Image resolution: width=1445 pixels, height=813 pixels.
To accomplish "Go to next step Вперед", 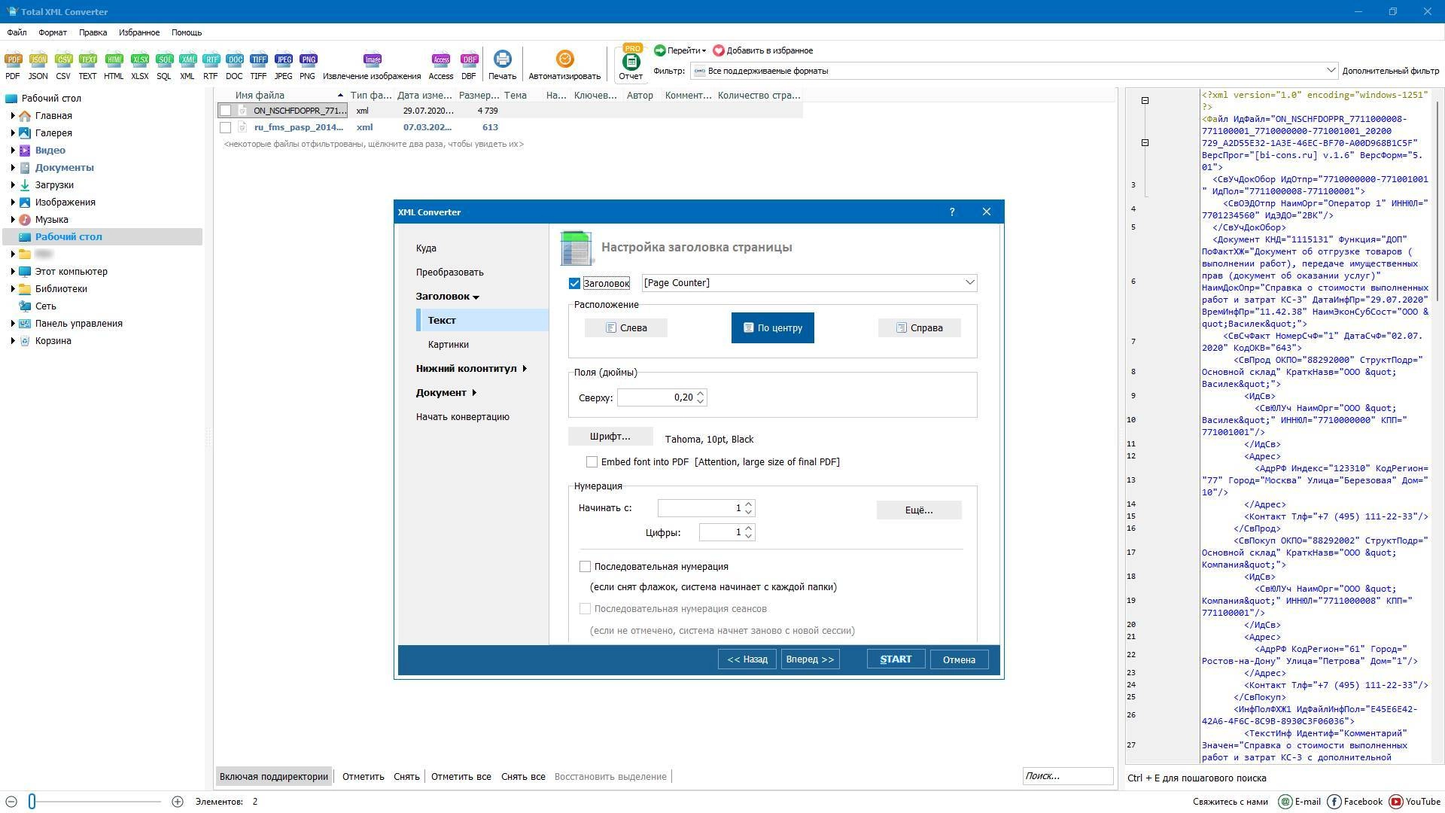I will point(810,659).
